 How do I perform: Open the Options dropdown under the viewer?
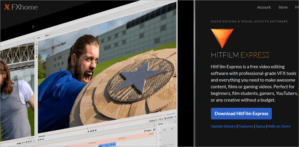pos(153,120)
